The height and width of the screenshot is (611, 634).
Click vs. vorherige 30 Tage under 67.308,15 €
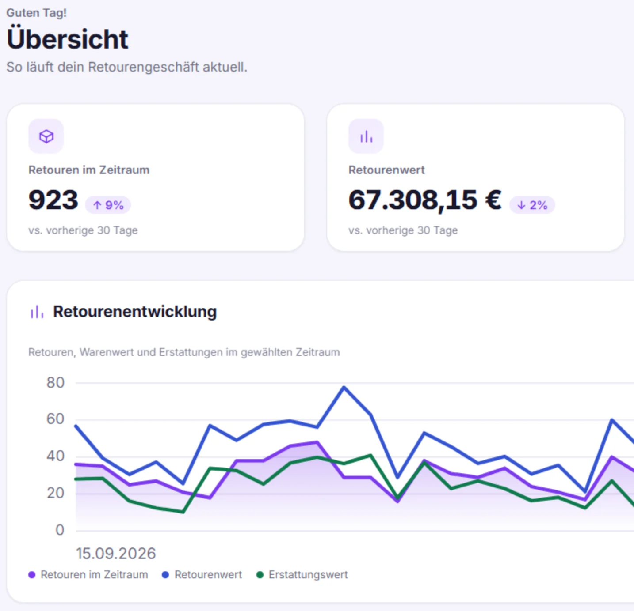pyautogui.click(x=403, y=230)
